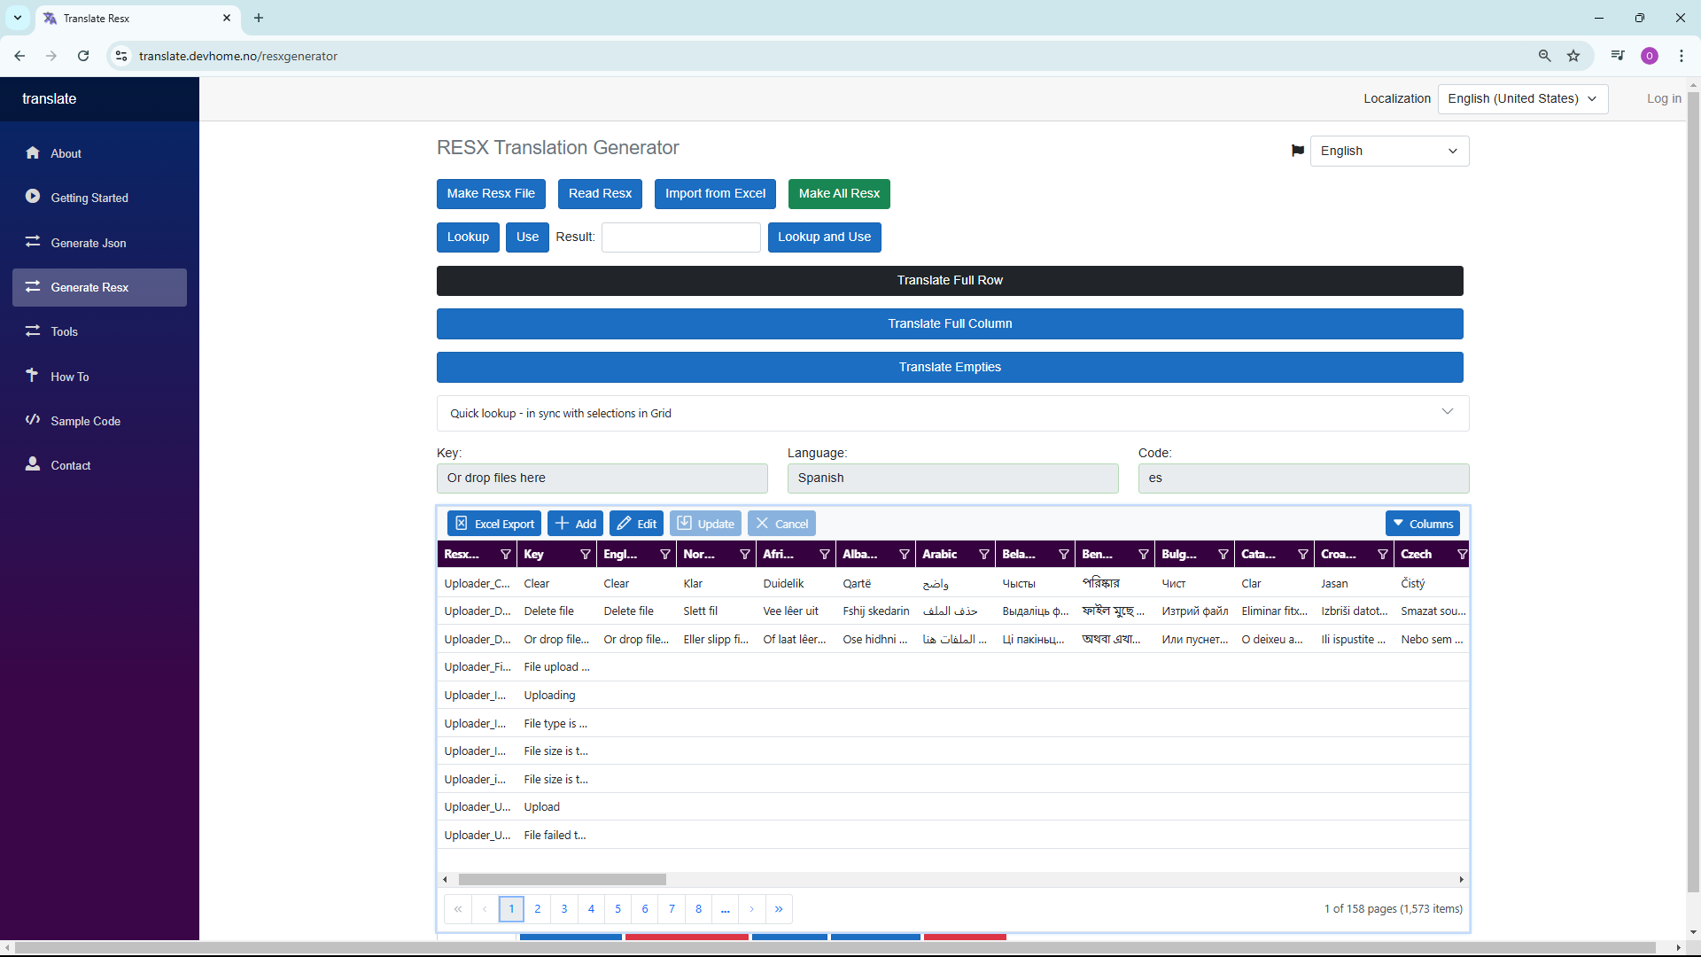Click the grid horizontal scrollbar thumb
This screenshot has height=957, width=1701.
click(562, 880)
